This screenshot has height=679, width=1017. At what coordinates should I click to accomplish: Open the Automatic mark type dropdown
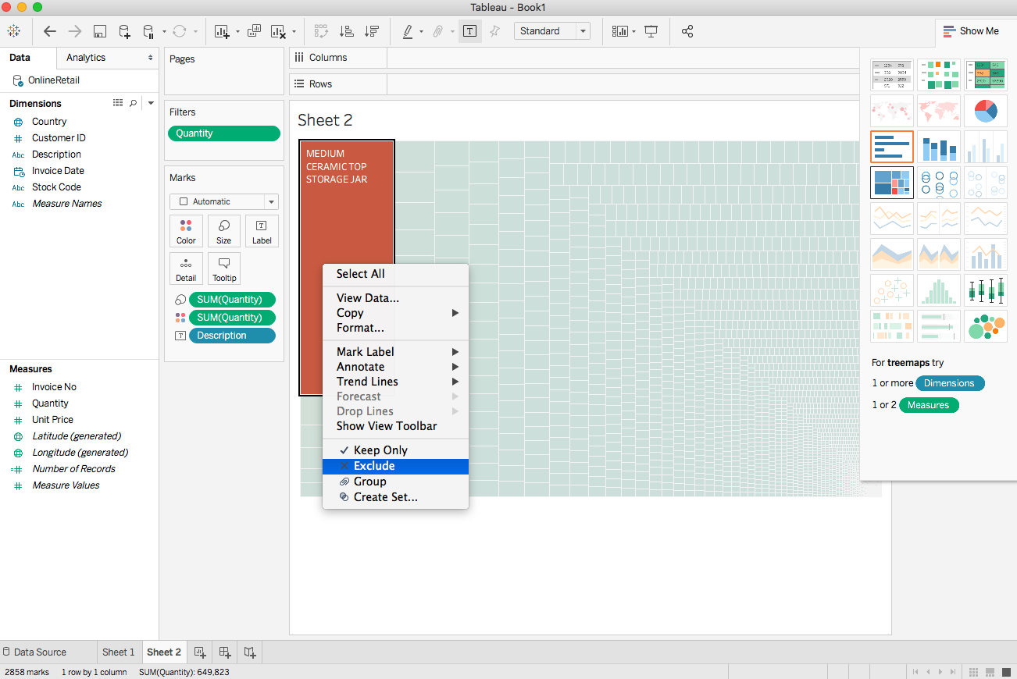(224, 201)
